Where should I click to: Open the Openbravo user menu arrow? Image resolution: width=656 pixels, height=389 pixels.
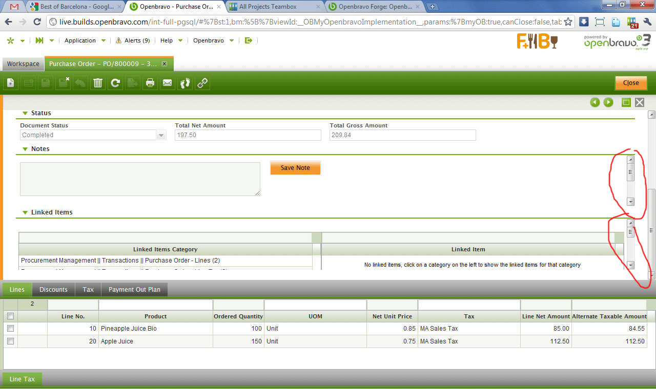click(232, 41)
